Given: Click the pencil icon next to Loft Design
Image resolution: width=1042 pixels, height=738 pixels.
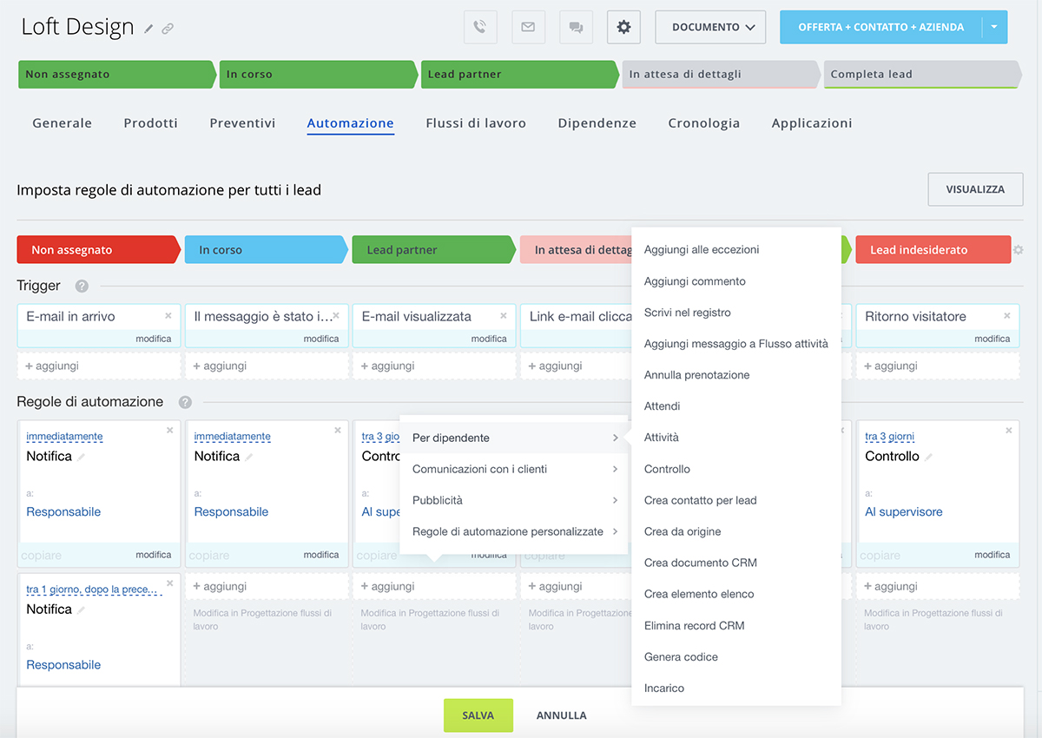Looking at the screenshot, I should coord(148,29).
